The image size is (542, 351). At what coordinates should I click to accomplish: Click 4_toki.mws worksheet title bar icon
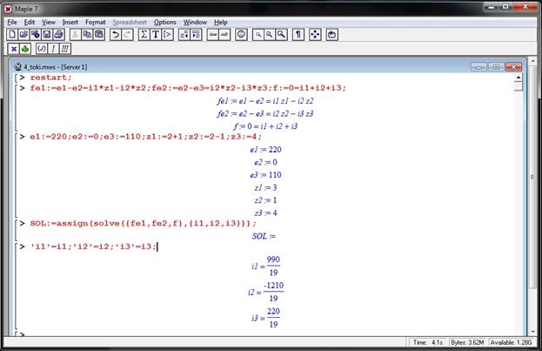pyautogui.click(x=17, y=67)
